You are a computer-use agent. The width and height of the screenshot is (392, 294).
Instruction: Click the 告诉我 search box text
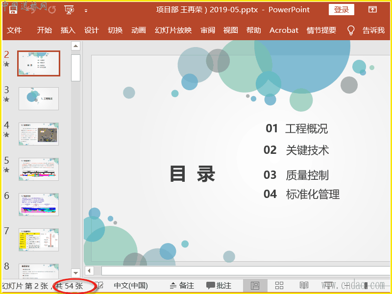374,30
